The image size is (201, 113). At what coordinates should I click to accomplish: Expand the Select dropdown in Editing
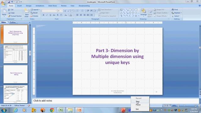point(180,16)
